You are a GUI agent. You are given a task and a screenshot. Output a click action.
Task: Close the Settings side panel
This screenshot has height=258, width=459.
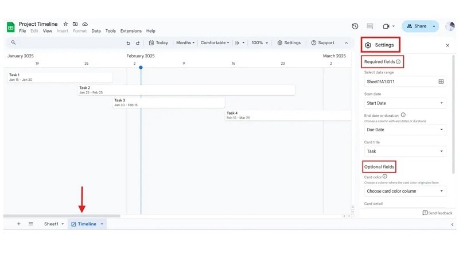click(448, 45)
